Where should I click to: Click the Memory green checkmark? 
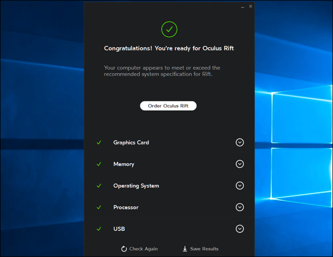coord(99,164)
